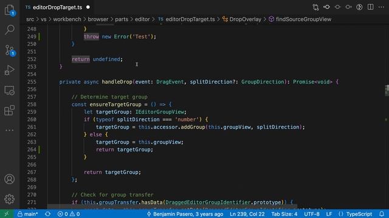Open the Explorer view in activity bar

[10, 10]
